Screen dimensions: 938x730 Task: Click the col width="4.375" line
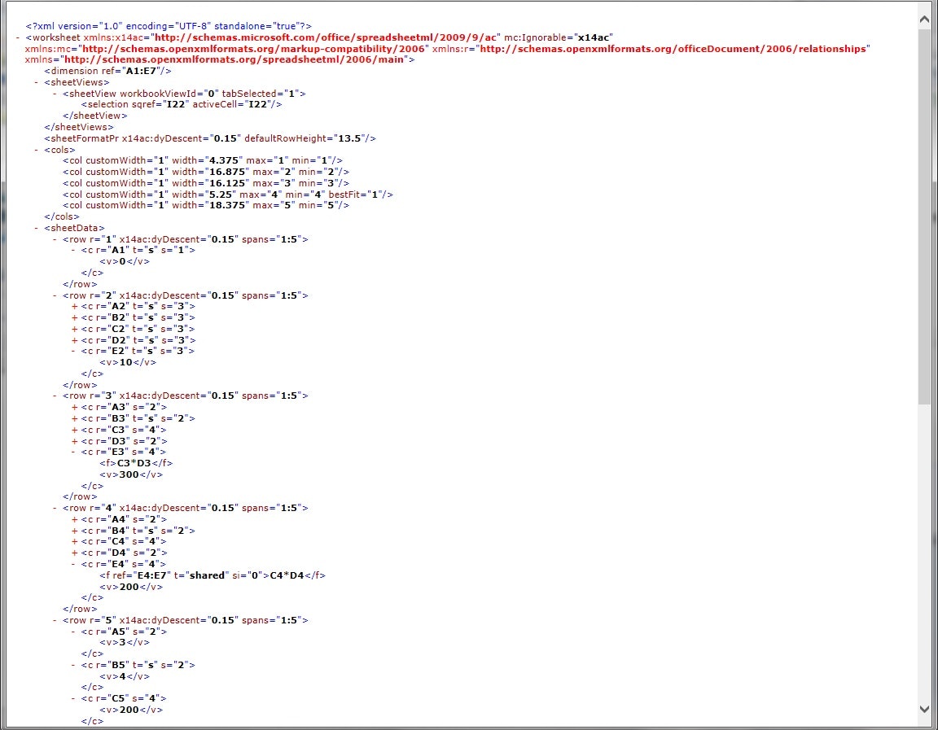point(203,161)
